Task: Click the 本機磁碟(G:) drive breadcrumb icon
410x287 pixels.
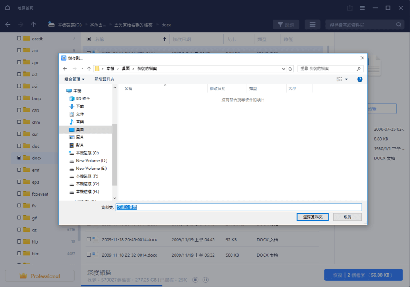Action: pos(51,24)
